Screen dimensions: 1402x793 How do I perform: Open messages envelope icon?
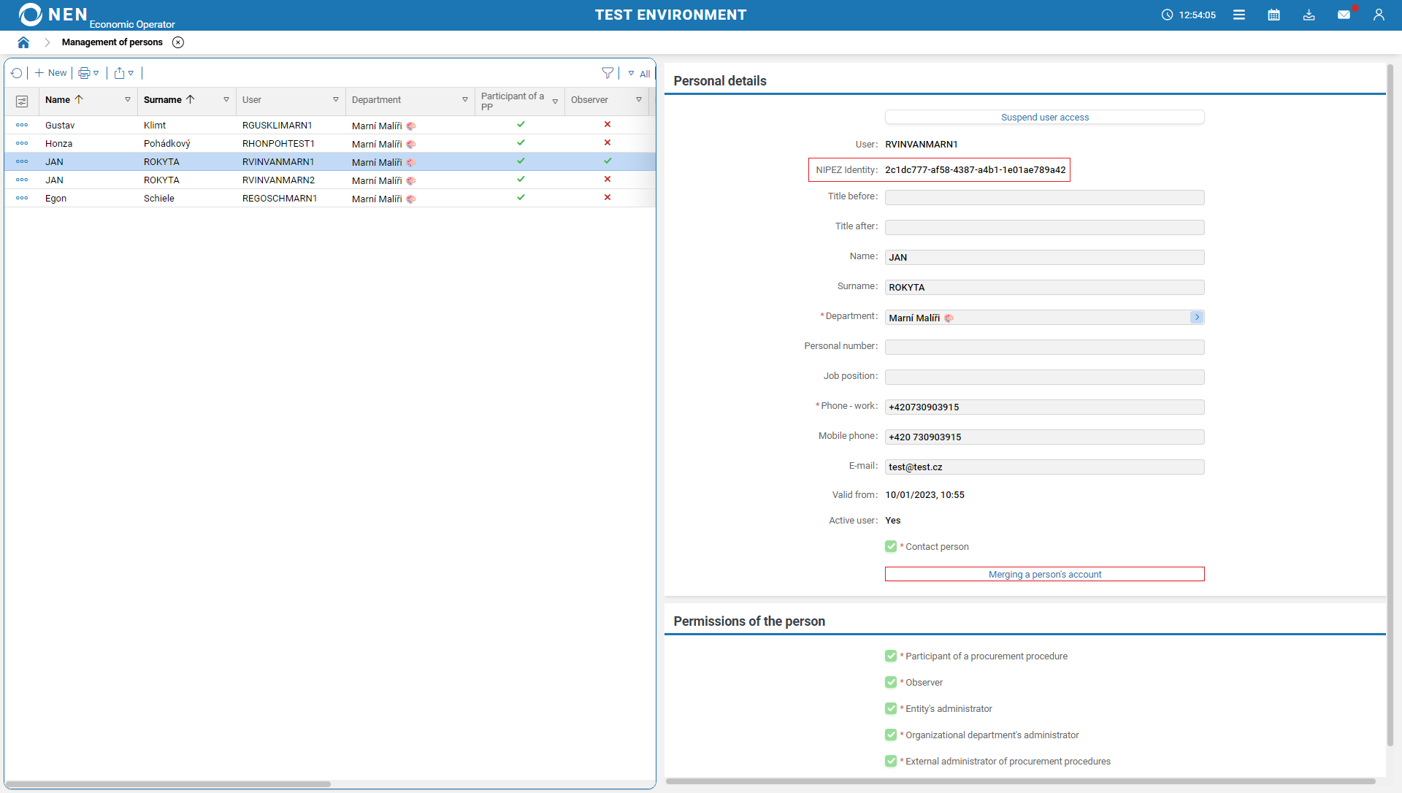[x=1344, y=15]
